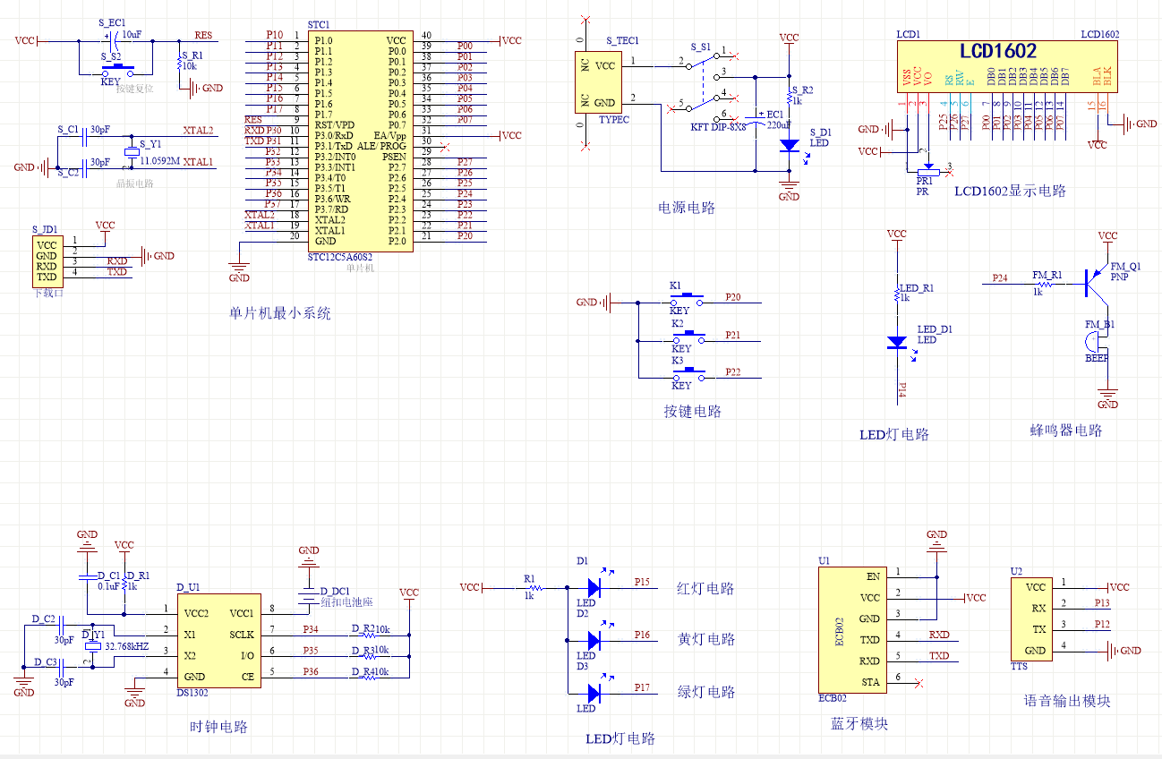Screen dimensions: 1162x759
Task: Click the 'LCD1602显示电路' title text
Action: [1010, 191]
